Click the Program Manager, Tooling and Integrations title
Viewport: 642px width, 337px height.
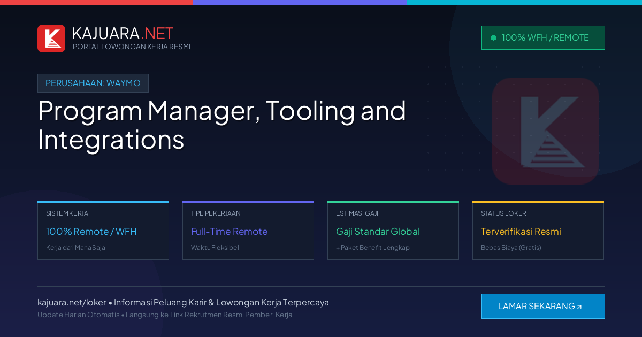pyautogui.click(x=222, y=125)
